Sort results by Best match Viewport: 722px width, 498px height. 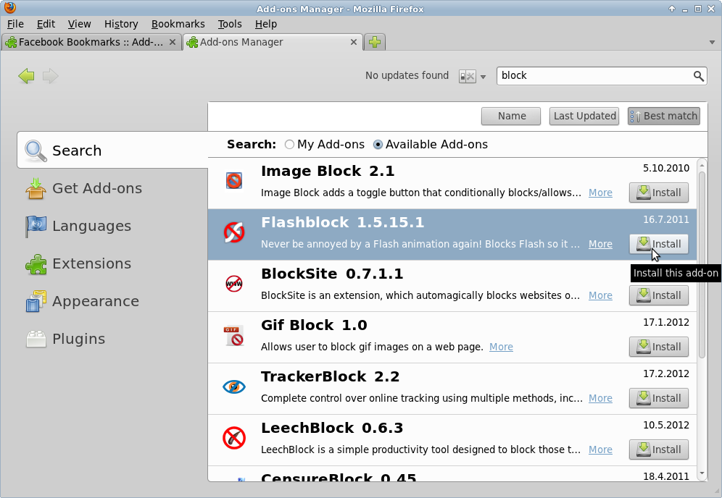(664, 116)
